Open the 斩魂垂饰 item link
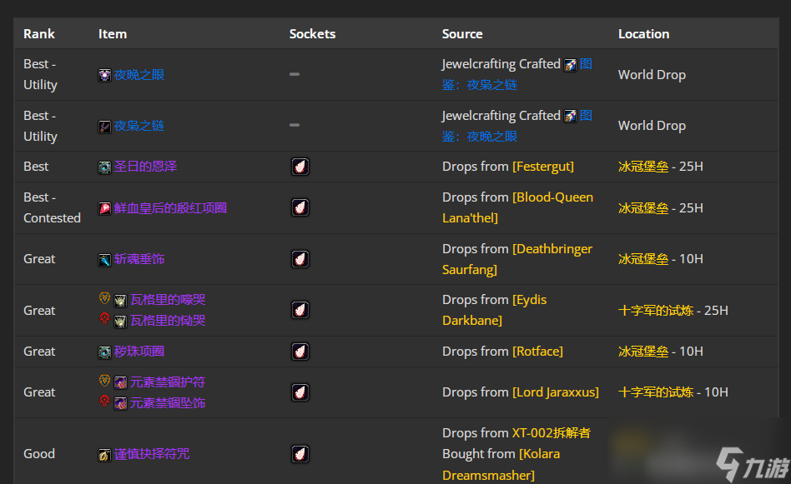 pos(139,259)
